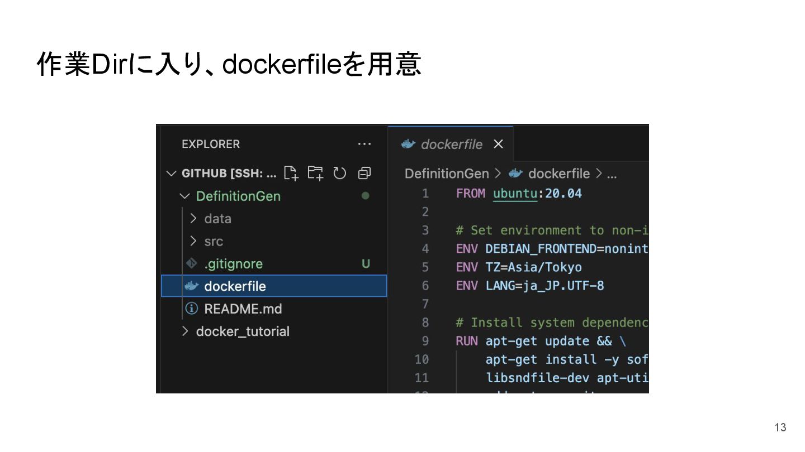Click the dockerfile breadcrumb segment
The height and width of the screenshot is (452, 805).
(558, 174)
